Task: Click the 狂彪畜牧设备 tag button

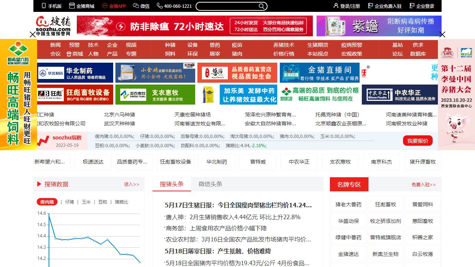Action: tap(176, 162)
